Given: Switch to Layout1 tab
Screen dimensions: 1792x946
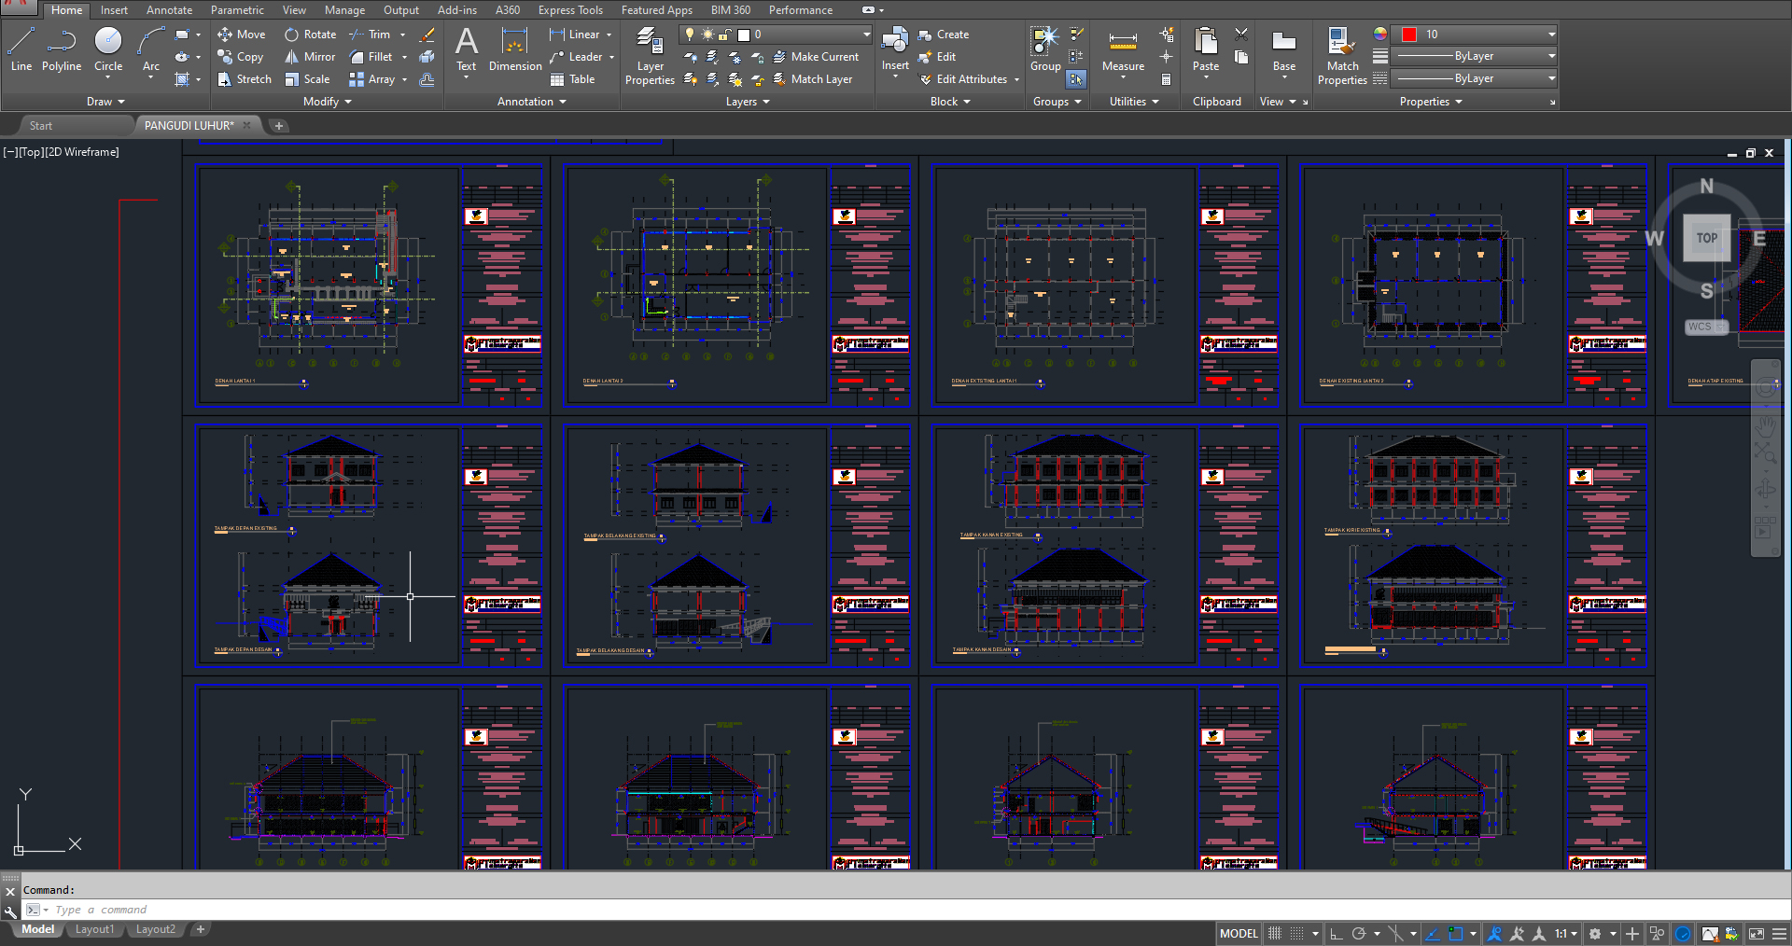Looking at the screenshot, I should (x=94, y=929).
